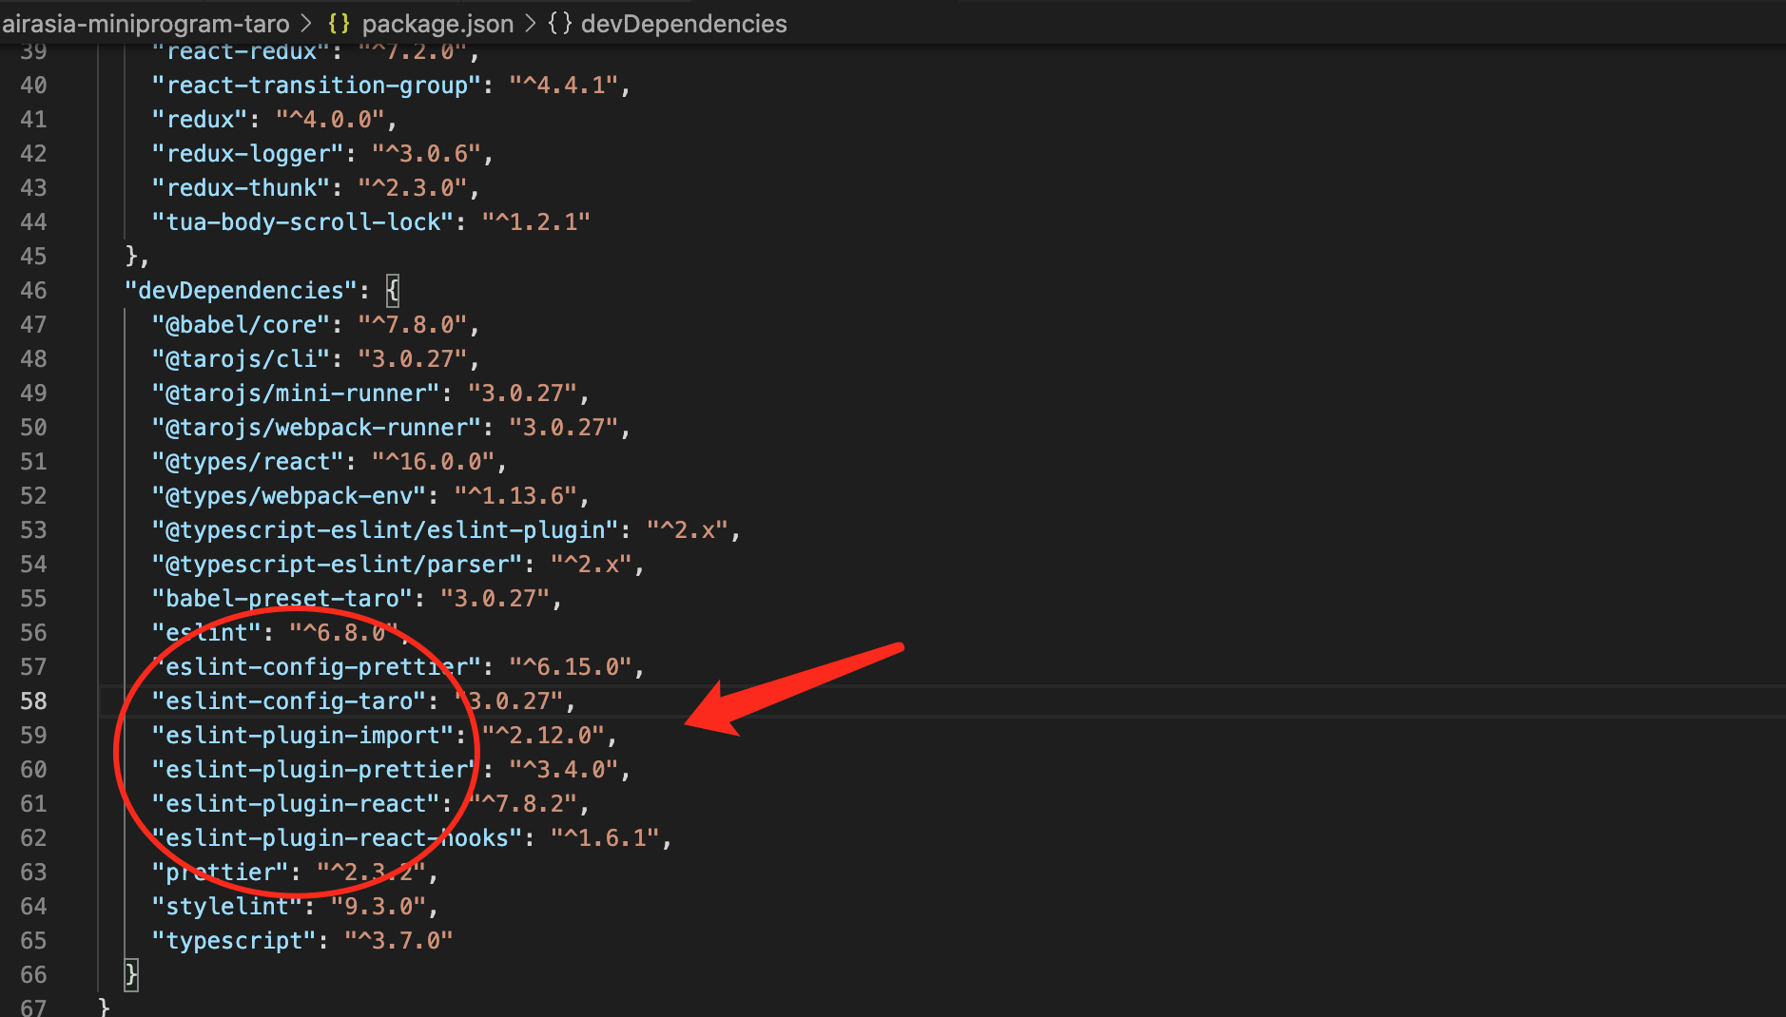
Task: Select package.json in the breadcrumb
Action: click(437, 24)
